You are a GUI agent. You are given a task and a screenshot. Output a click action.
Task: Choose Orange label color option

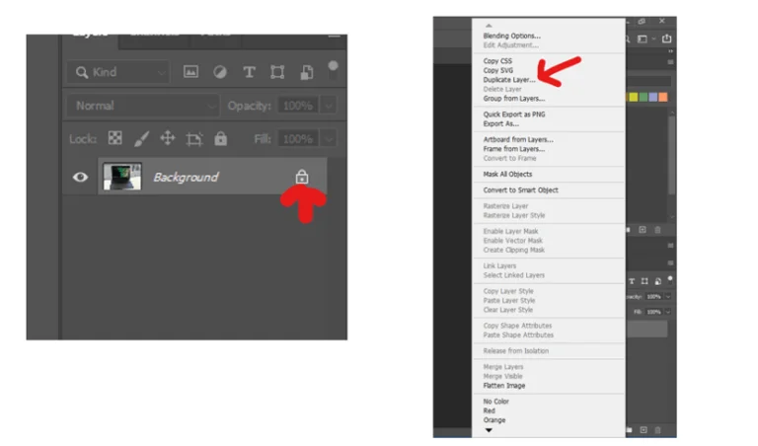[x=494, y=420]
